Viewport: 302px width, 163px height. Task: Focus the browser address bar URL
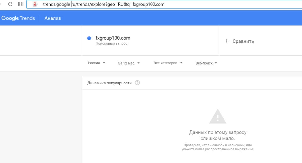click(x=104, y=4)
